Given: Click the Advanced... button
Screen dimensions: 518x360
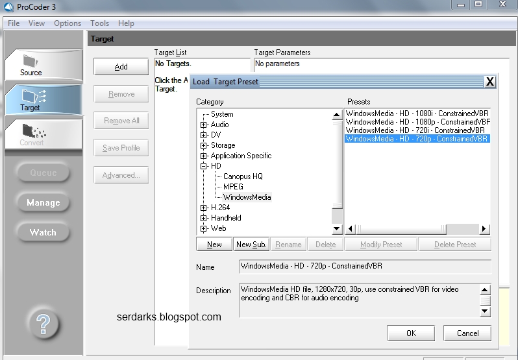Looking at the screenshot, I should [x=121, y=175].
